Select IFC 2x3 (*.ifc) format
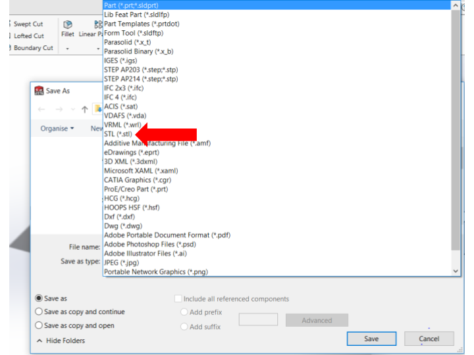The height and width of the screenshot is (355, 474). [277, 88]
